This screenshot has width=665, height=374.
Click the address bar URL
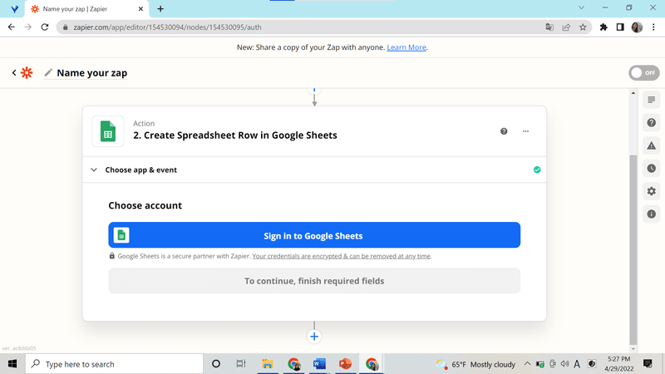pos(168,27)
